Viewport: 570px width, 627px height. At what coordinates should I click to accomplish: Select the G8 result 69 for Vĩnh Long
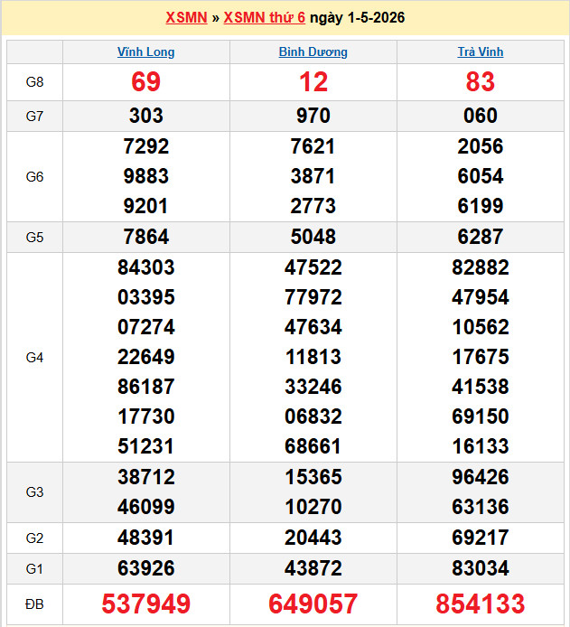pos(146,82)
